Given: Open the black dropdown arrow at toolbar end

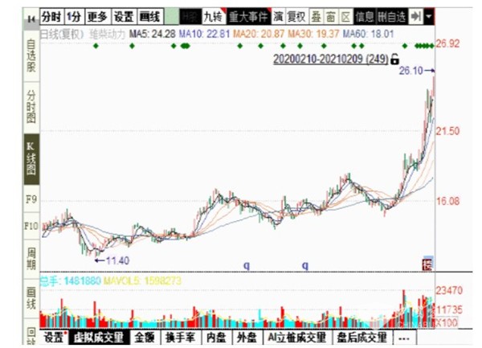Looking at the screenshot, I should coord(431,16).
